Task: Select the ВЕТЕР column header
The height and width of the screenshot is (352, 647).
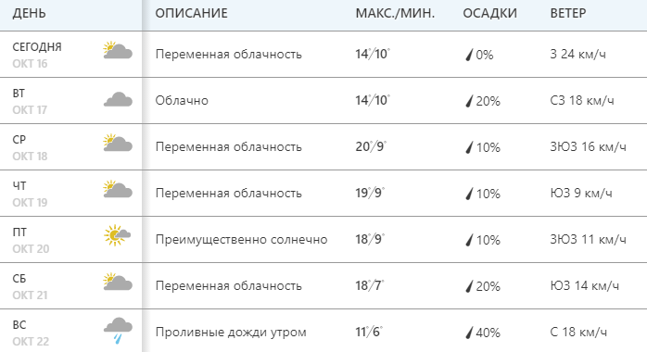Action: click(x=568, y=14)
